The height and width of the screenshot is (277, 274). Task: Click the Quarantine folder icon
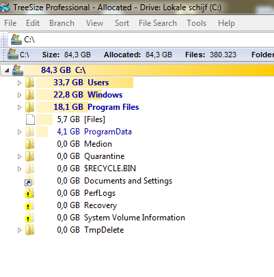pyautogui.click(x=29, y=156)
